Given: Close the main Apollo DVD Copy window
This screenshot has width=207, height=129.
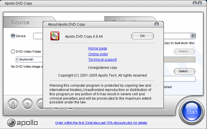Looking at the screenshot, I should pyautogui.click(x=200, y=3).
